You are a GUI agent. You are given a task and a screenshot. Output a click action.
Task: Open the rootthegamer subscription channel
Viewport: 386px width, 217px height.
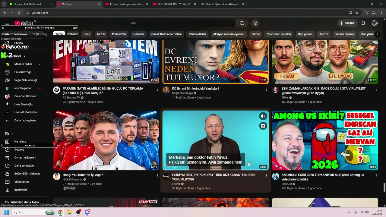tap(23, 88)
